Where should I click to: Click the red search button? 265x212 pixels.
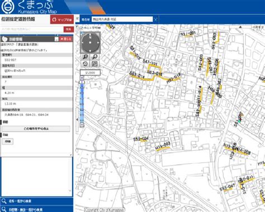[x=69, y=29]
